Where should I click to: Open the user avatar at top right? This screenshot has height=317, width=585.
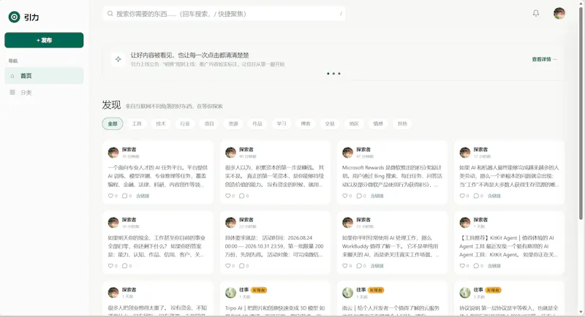pos(559,13)
